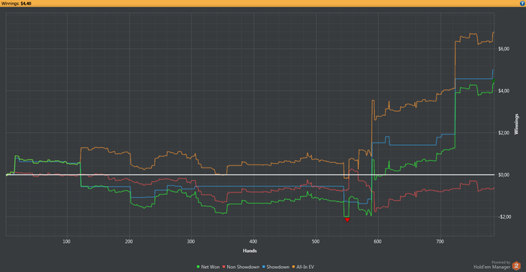Click the $4,00 y-axis value
This screenshot has height=272, width=526.
click(504, 91)
